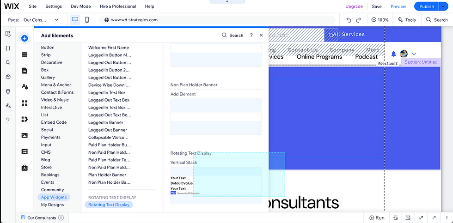Open Hire a Professional menu
453x223 pixels.
point(118,6)
